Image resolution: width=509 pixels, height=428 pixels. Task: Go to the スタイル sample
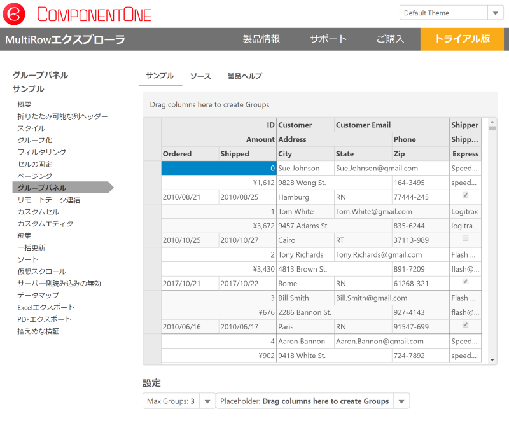pyautogui.click(x=31, y=128)
